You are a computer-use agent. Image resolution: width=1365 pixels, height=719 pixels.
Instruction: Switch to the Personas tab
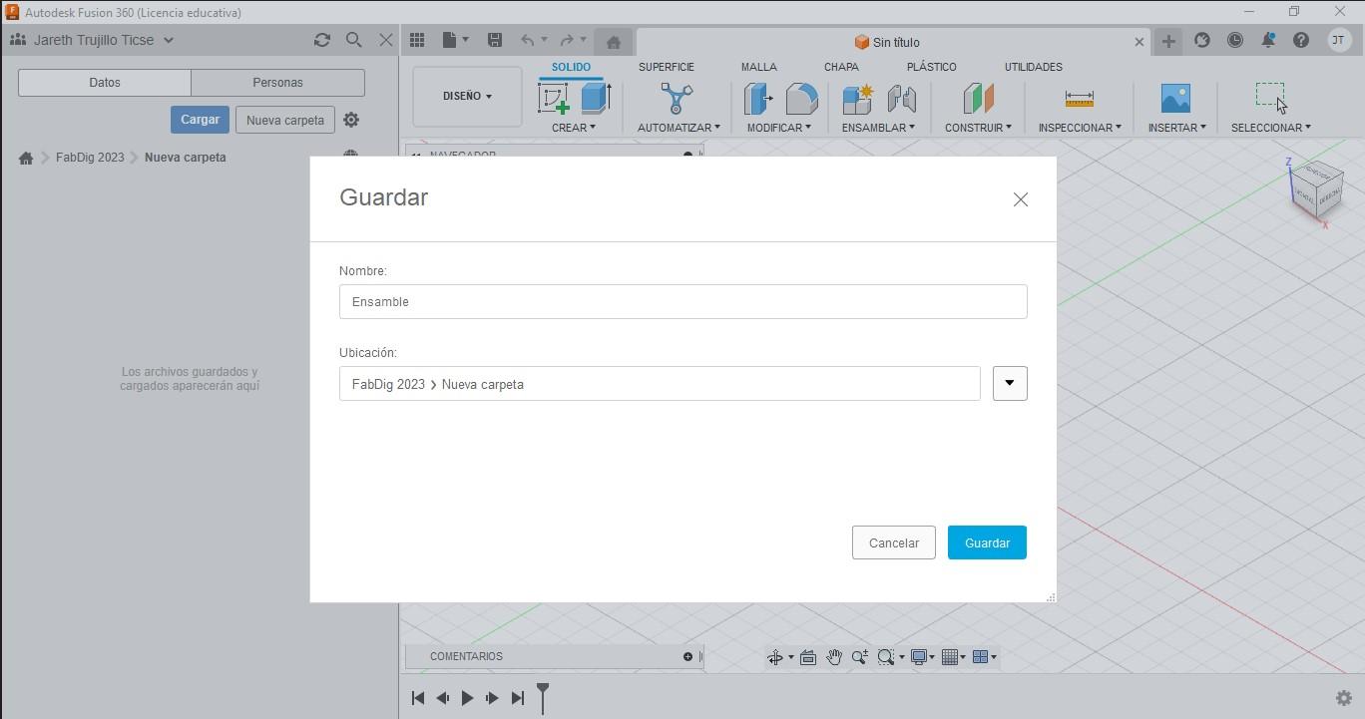pyautogui.click(x=278, y=82)
